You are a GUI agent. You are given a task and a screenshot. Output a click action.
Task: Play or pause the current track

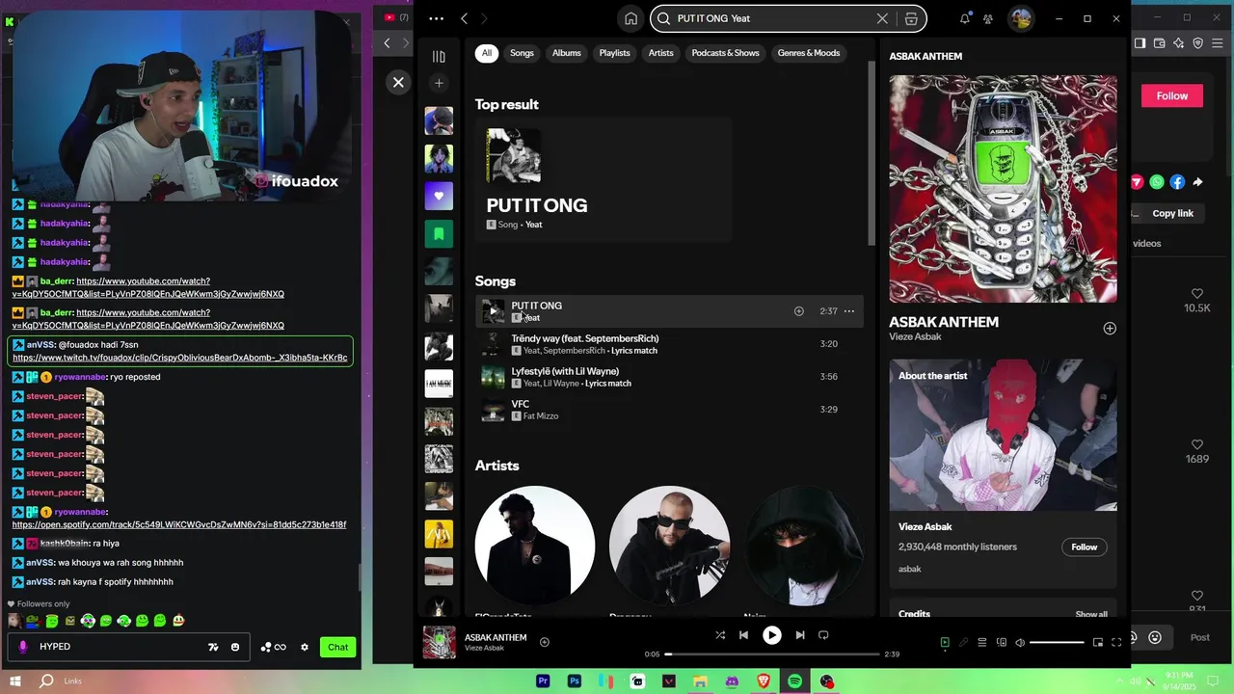point(771,635)
